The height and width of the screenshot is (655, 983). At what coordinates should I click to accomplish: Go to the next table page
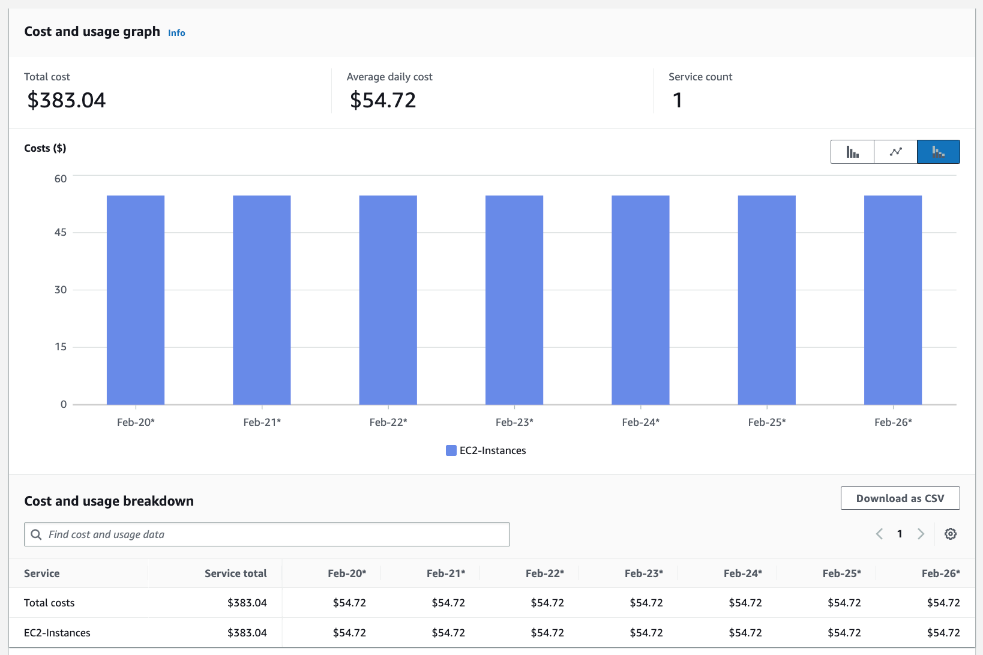point(921,534)
